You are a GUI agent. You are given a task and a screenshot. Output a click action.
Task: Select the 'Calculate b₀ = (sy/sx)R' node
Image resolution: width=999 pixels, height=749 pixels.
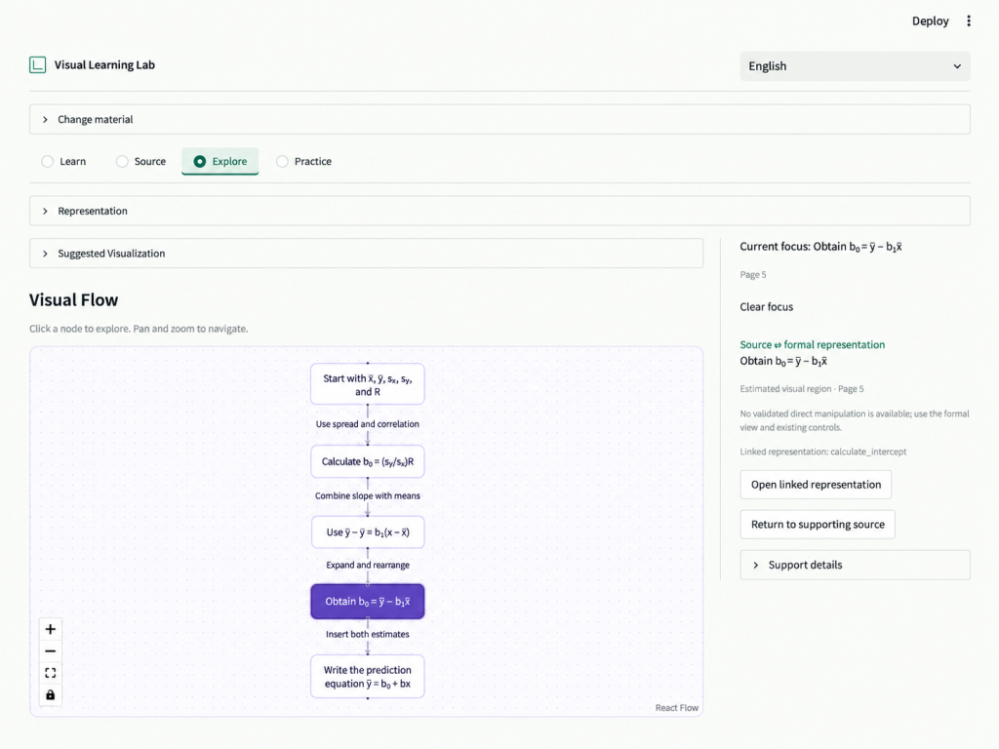(x=368, y=461)
